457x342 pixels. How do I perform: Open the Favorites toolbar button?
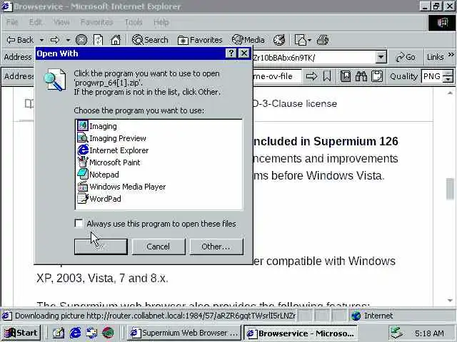pos(200,40)
